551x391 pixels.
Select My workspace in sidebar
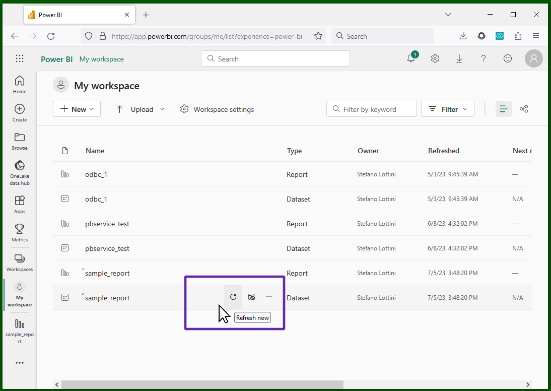click(x=20, y=294)
